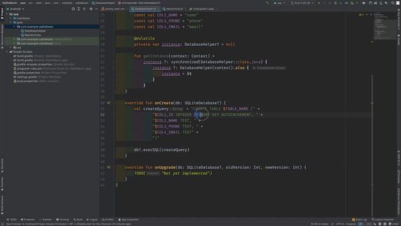The image size is (401, 226).
Task: Toggle the Build Variants side tab
Action: pyautogui.click(x=2, y=205)
